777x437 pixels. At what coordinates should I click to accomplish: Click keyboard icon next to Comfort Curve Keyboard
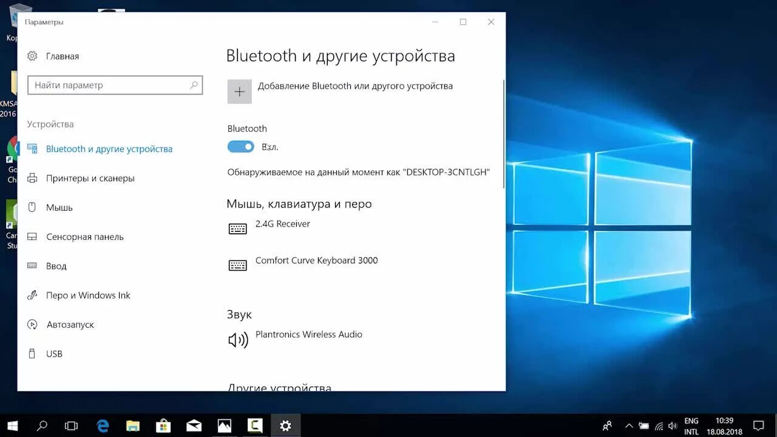pyautogui.click(x=238, y=265)
